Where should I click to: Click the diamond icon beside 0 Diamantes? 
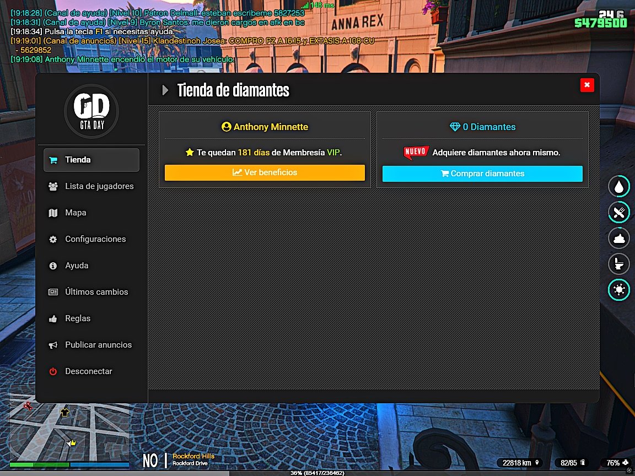pyautogui.click(x=455, y=127)
